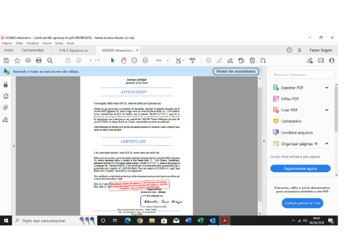Click the Experimente agora button
Image resolution: width=348 pixels, height=246 pixels.
pyautogui.click(x=300, y=169)
